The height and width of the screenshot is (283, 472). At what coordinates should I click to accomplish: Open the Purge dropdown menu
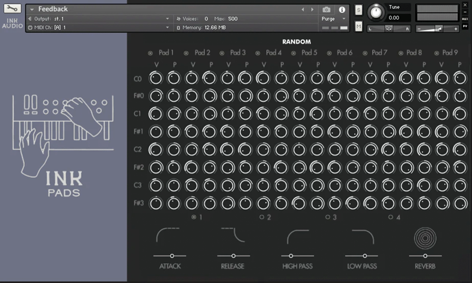[334, 19]
